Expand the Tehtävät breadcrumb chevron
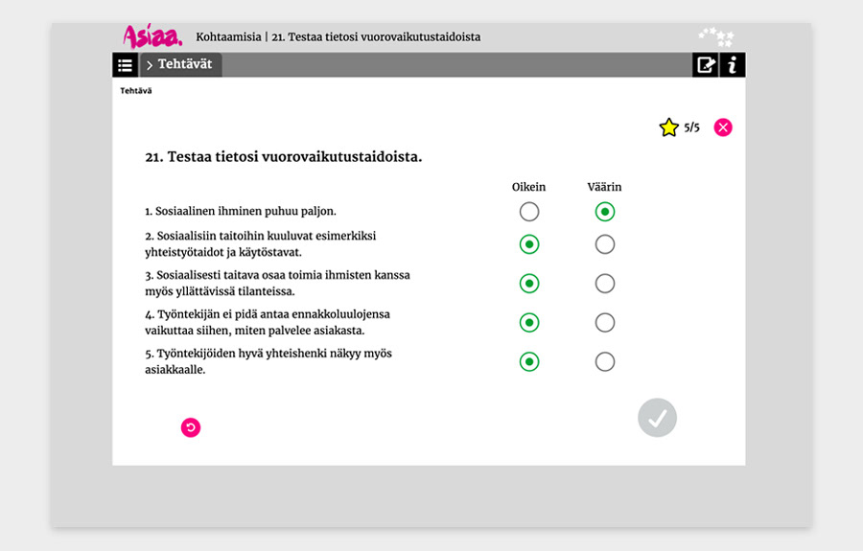The image size is (863, 551). click(151, 65)
